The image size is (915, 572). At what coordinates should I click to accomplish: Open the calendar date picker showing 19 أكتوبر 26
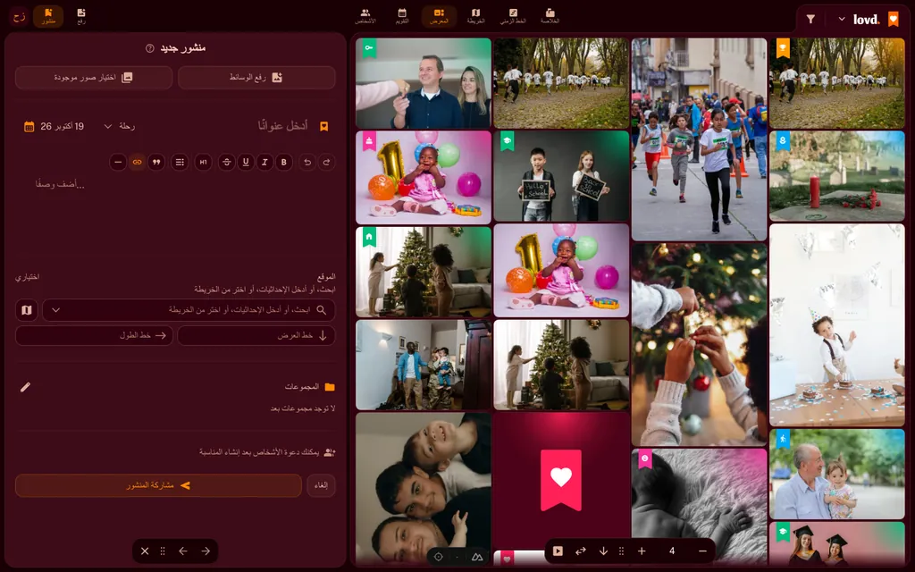point(55,127)
